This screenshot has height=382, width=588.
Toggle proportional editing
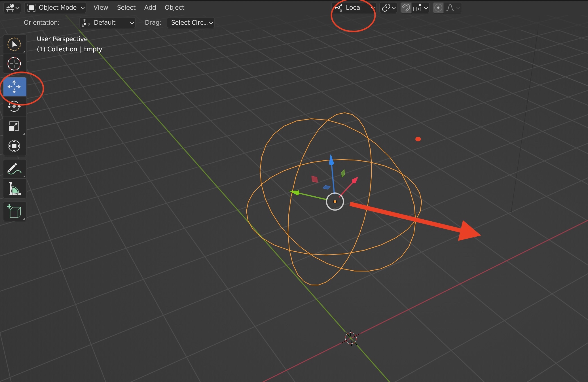pyautogui.click(x=438, y=8)
